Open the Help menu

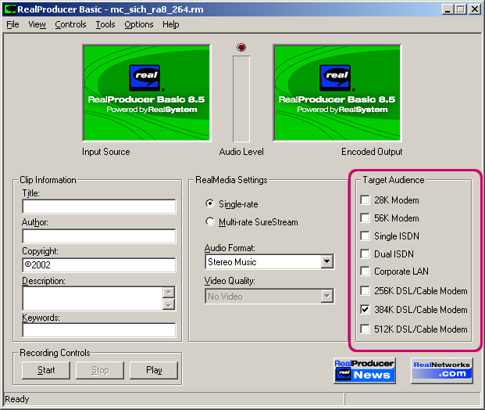[171, 24]
